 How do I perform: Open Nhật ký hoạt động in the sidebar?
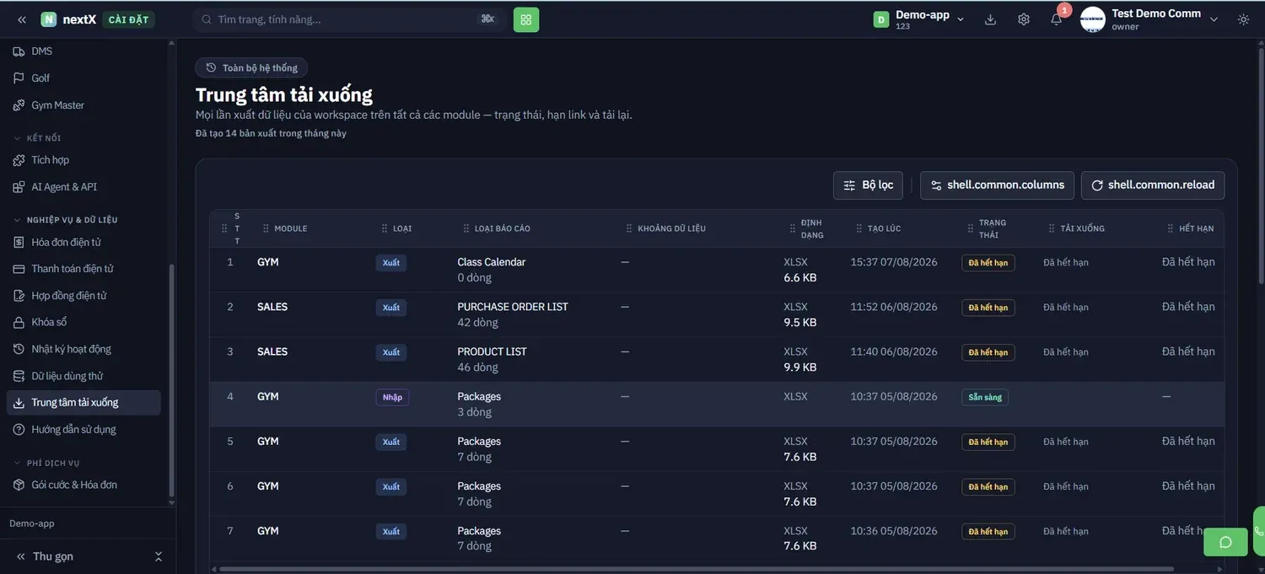pyautogui.click(x=83, y=349)
